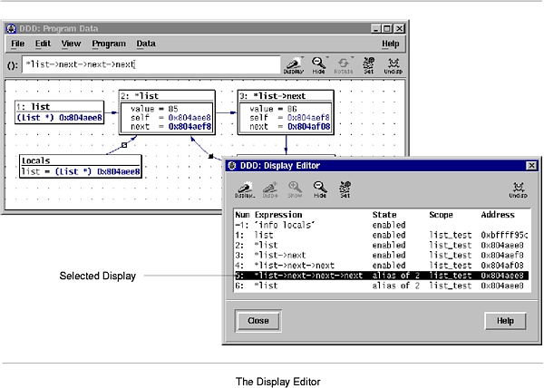Screen dimensions: 544x388
Task: Click the Hide icon in main toolbar
Action: [319, 64]
